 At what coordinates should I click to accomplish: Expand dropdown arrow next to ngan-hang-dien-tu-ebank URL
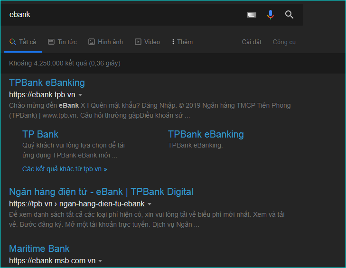tap(150, 204)
